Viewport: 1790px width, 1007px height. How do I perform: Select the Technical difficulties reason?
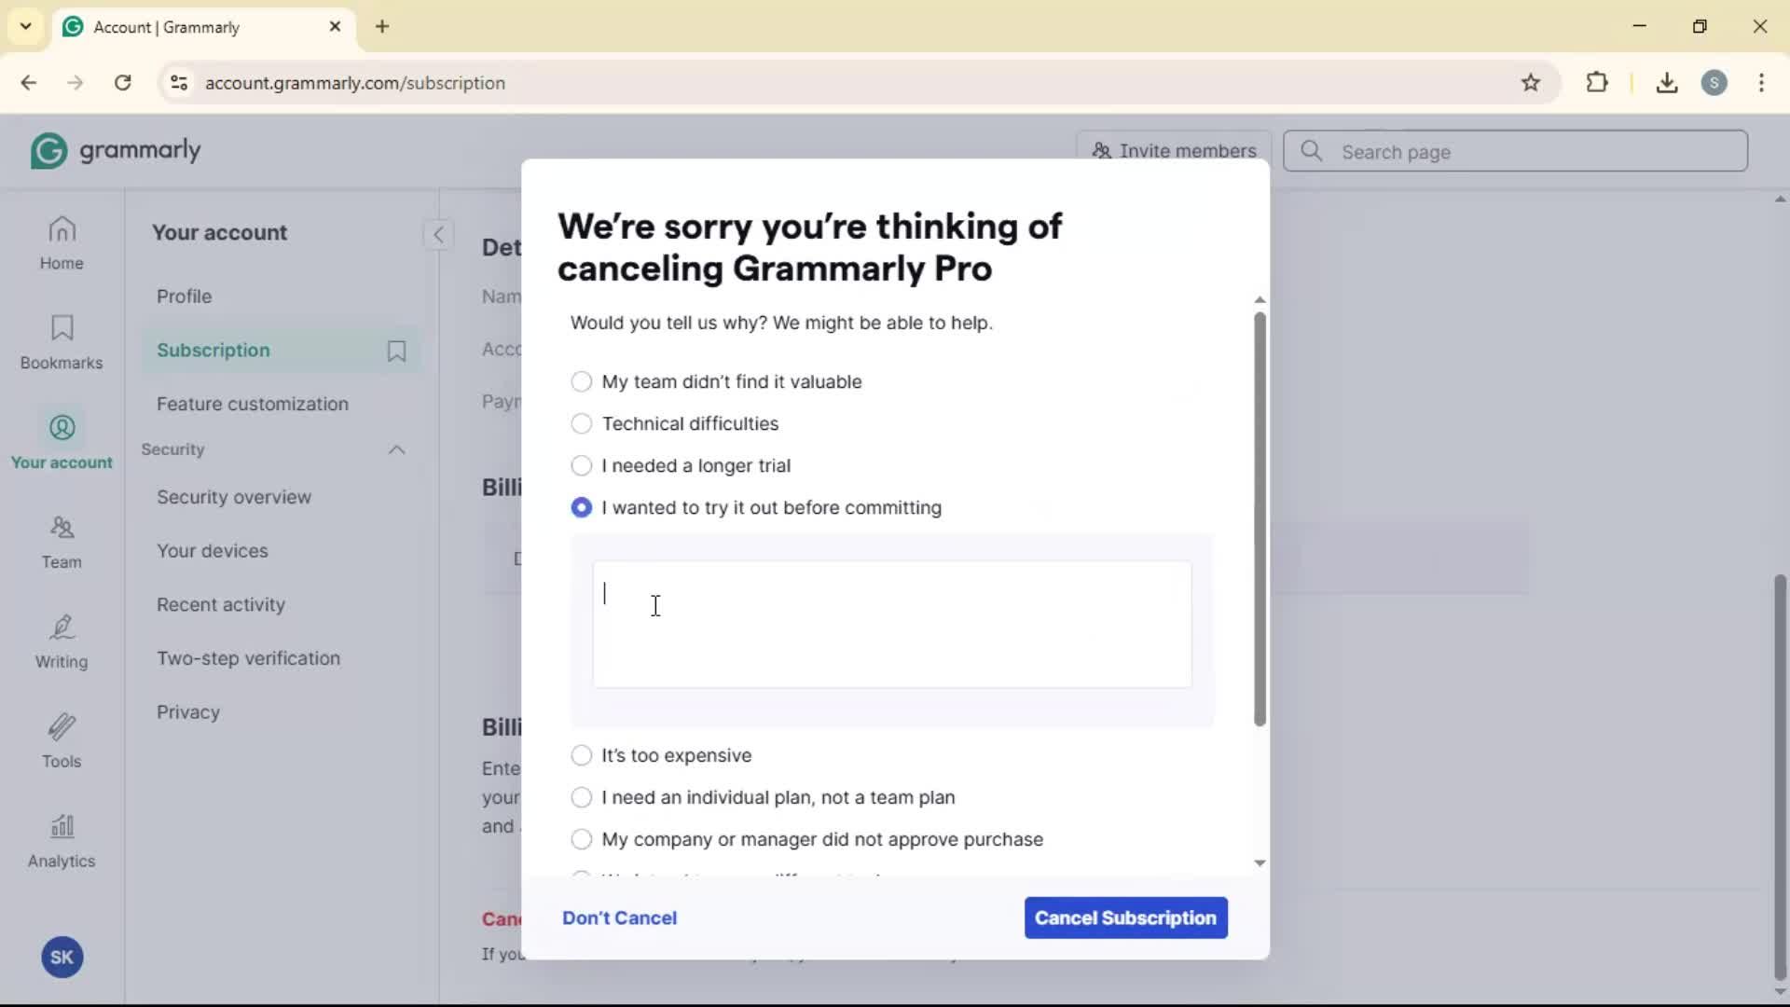point(582,424)
